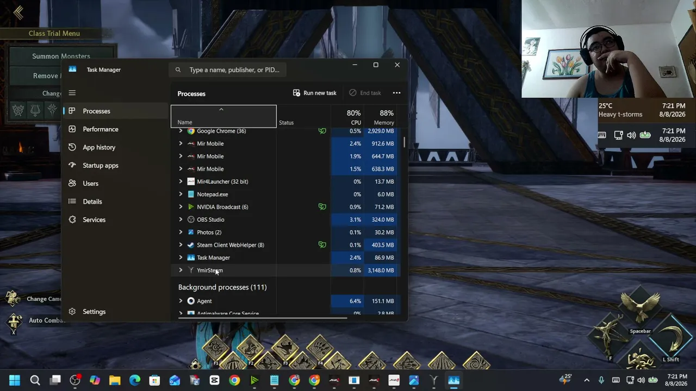Image resolution: width=696 pixels, height=391 pixels.
Task: Sort processes by the Name column header
Action: (x=223, y=116)
